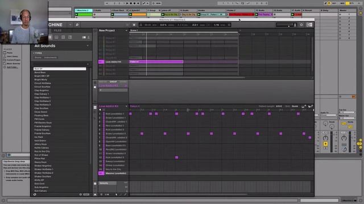Change the 1/16 step grid value
This screenshot has height=204, width=364.
coord(107,194)
